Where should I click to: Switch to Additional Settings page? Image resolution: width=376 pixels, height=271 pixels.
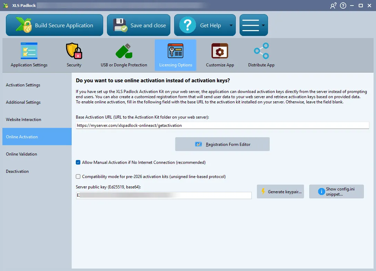tap(37, 102)
